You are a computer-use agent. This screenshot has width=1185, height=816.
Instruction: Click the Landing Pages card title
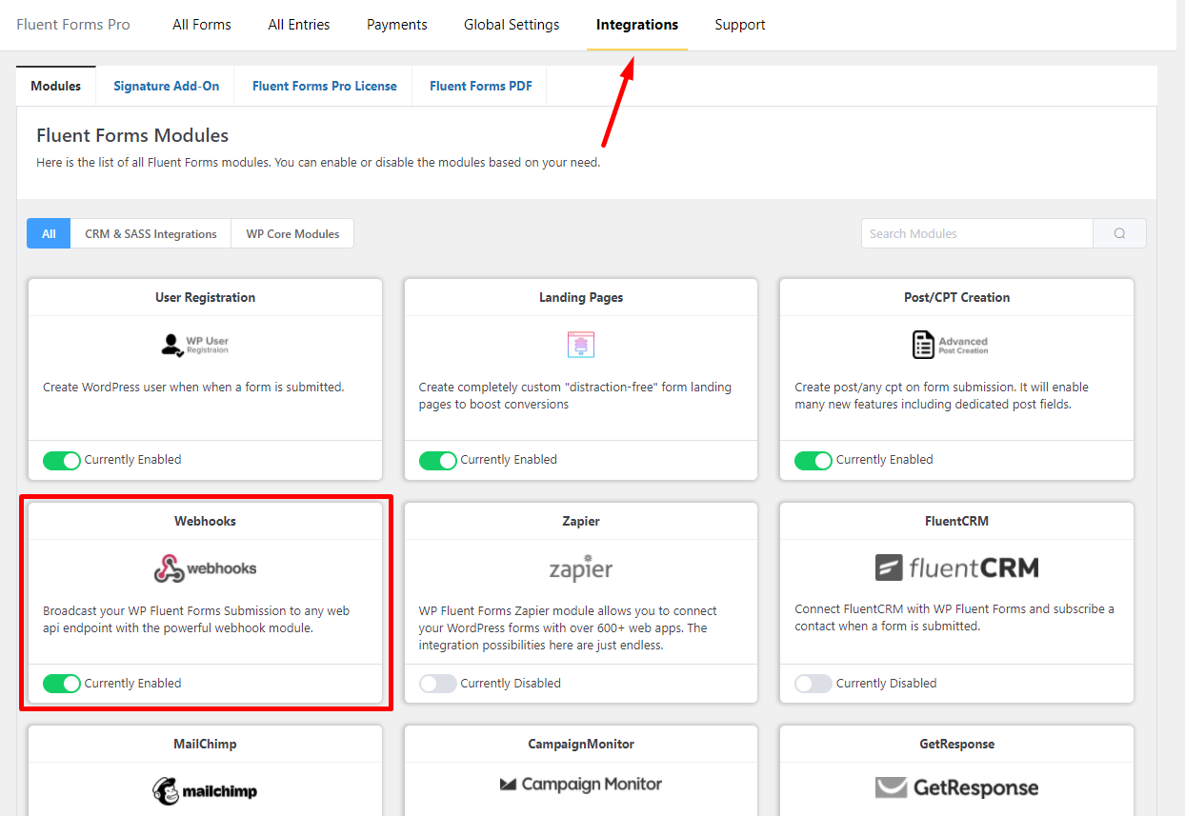coord(581,297)
